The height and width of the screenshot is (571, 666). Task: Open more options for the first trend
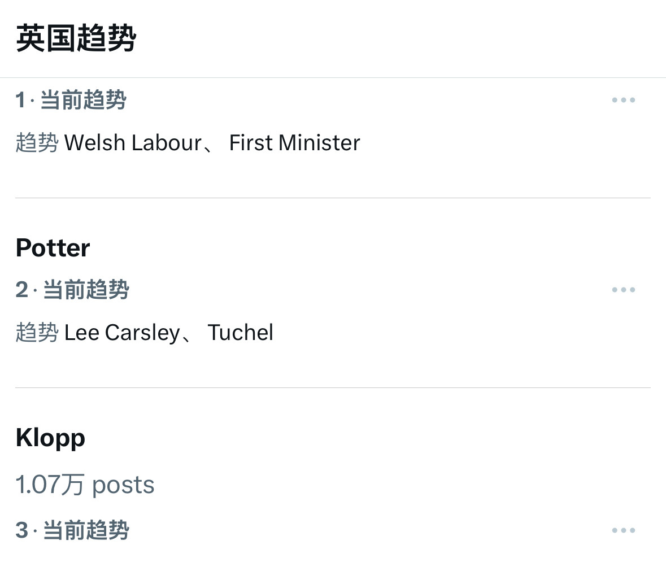(623, 101)
